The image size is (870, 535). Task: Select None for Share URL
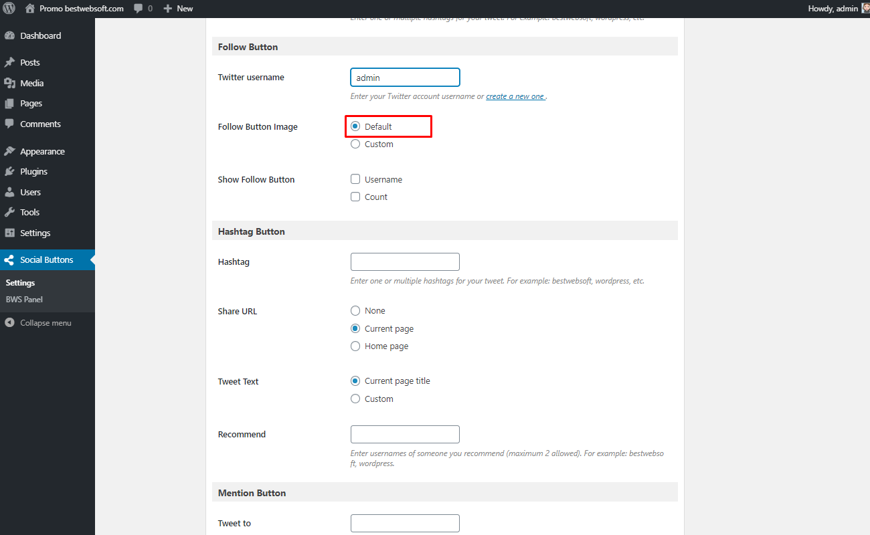355,310
